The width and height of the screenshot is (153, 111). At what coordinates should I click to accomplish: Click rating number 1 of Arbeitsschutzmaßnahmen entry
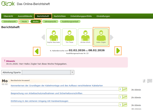pos(120,97)
